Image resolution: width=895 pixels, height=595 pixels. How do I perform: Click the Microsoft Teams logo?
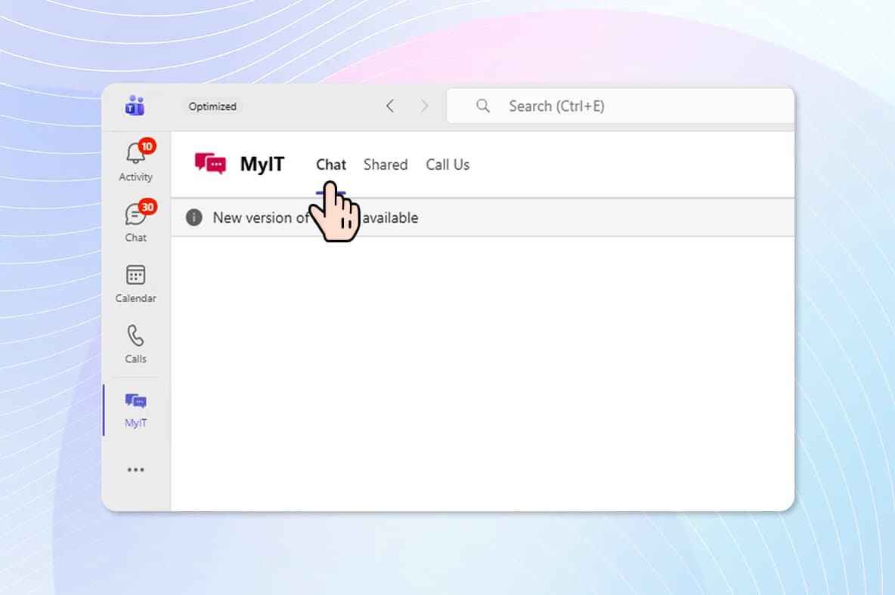point(135,106)
